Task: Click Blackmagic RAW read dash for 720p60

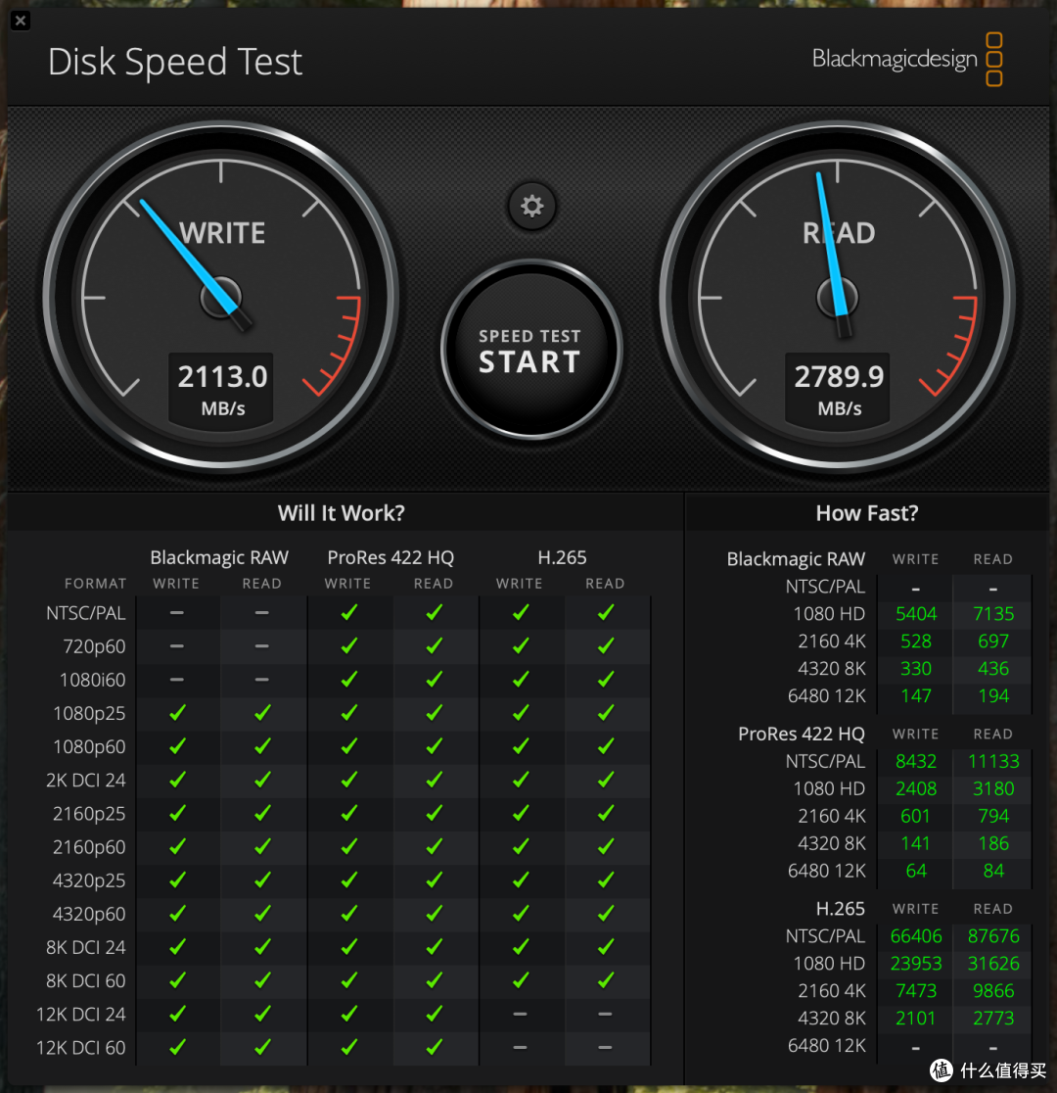Action: (x=262, y=646)
